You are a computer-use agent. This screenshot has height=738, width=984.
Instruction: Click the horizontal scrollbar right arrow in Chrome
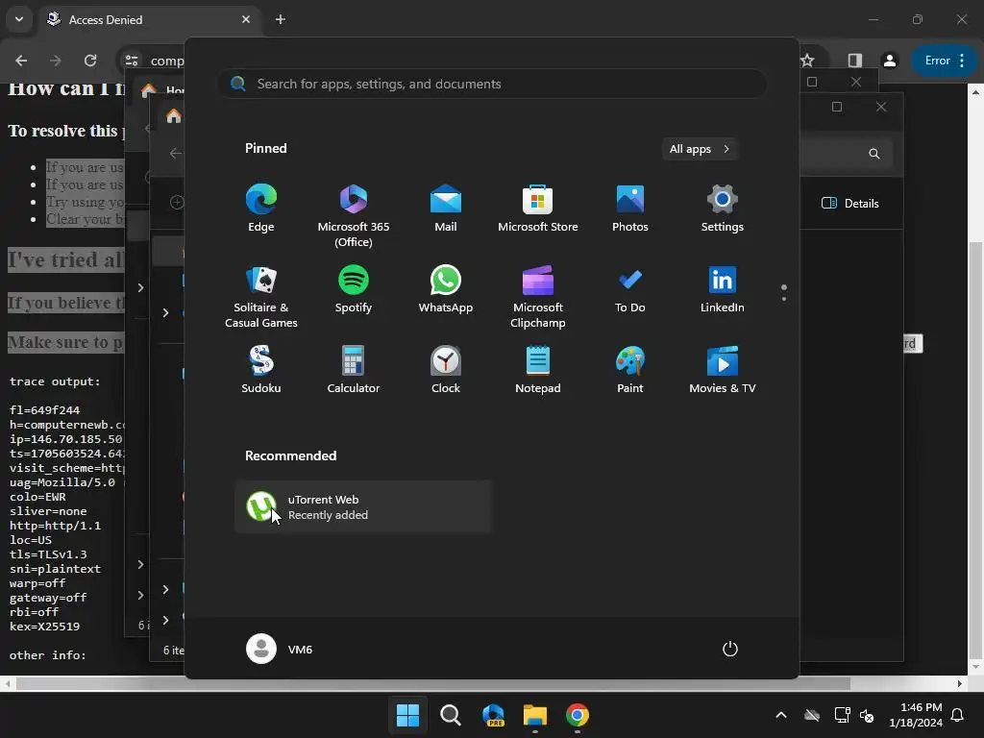click(x=960, y=683)
